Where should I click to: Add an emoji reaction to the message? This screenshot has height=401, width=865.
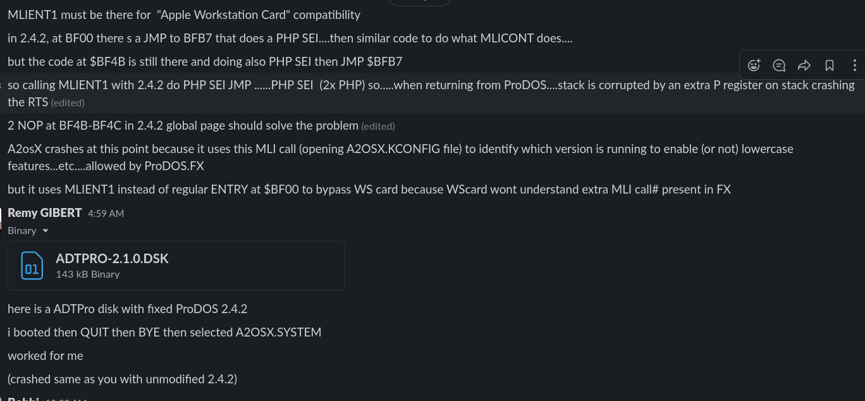point(754,65)
